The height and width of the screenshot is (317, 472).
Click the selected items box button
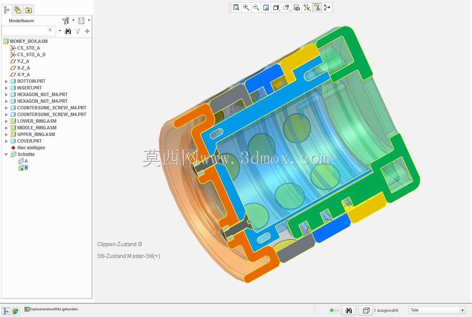click(x=366, y=310)
